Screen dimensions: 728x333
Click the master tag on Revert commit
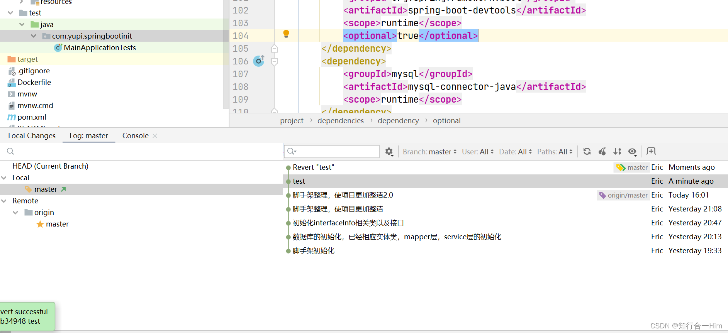tap(632, 167)
